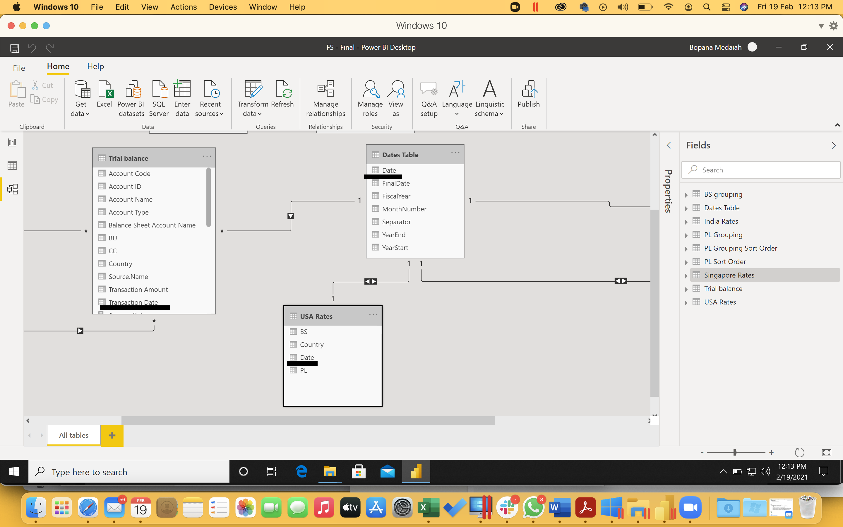Screen dimensions: 843x527
Task: Open Power BI from Windows taskbar
Action: coord(416,472)
